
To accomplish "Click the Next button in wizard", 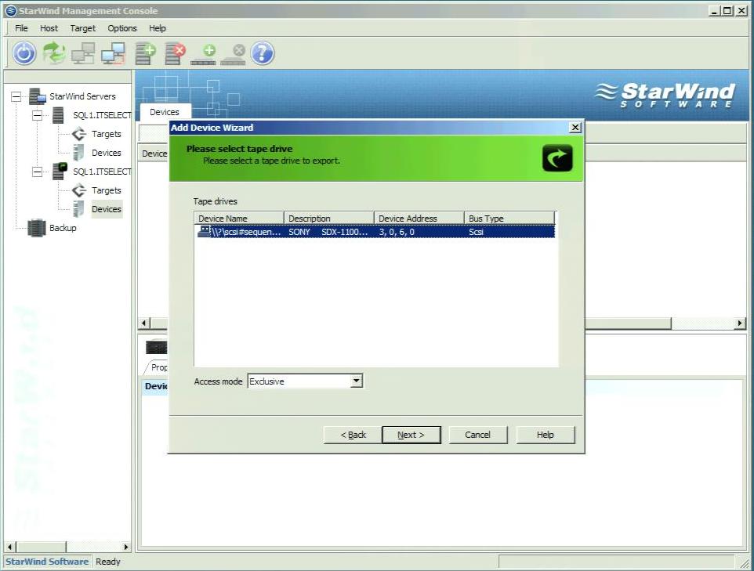I will pos(411,435).
